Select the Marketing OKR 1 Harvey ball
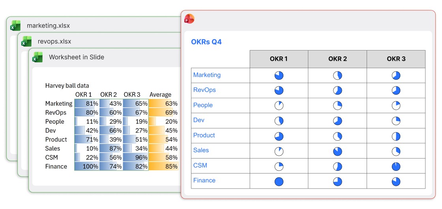442x209 pixels. (279, 75)
